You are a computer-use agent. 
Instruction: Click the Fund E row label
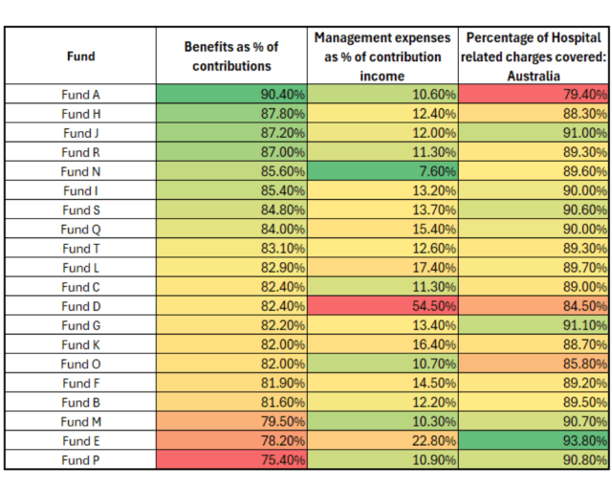[x=81, y=440]
